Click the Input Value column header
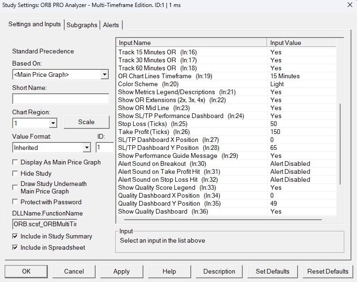This screenshot has height=282, width=357. pyautogui.click(x=301, y=43)
